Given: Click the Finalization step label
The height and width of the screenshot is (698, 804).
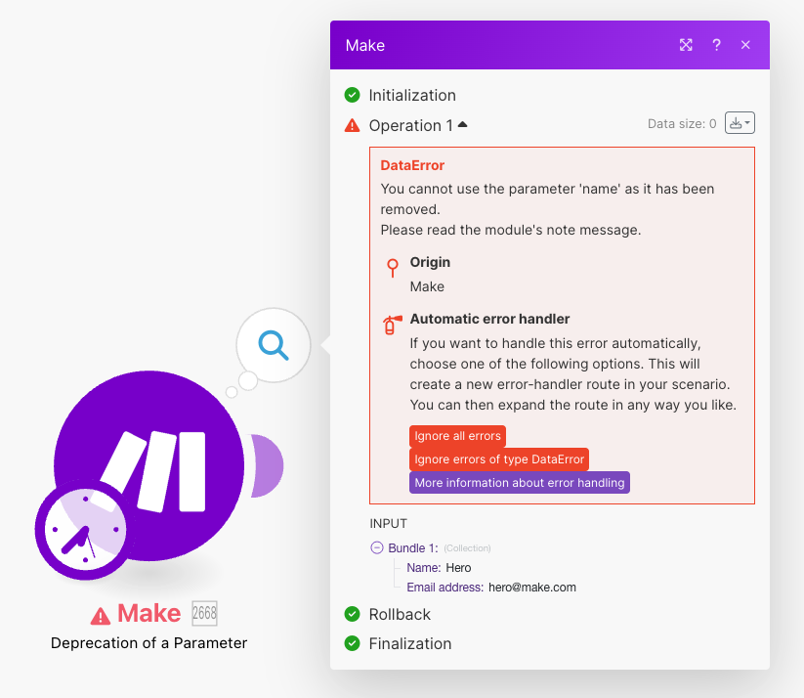Looking at the screenshot, I should pyautogui.click(x=410, y=643).
